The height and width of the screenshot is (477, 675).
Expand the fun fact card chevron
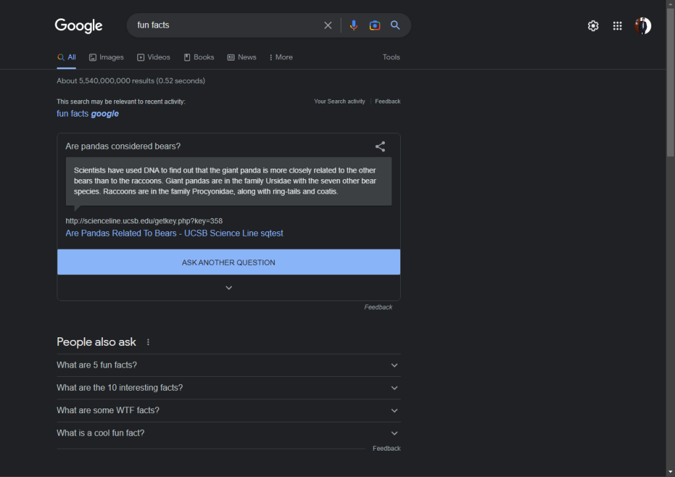point(229,288)
